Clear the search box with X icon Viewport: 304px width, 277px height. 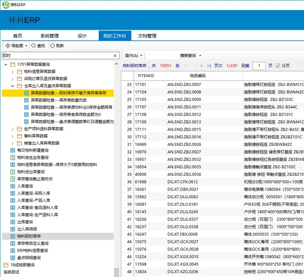pos(115,56)
